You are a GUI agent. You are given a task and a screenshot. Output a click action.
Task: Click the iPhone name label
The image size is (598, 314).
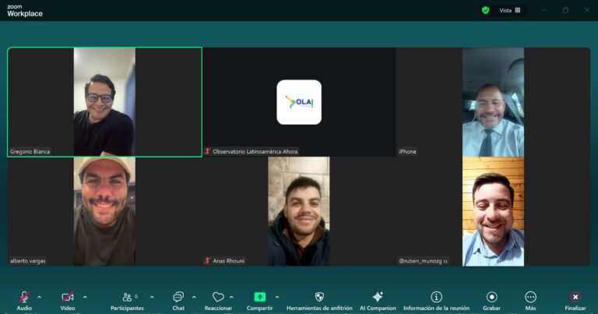pos(407,151)
